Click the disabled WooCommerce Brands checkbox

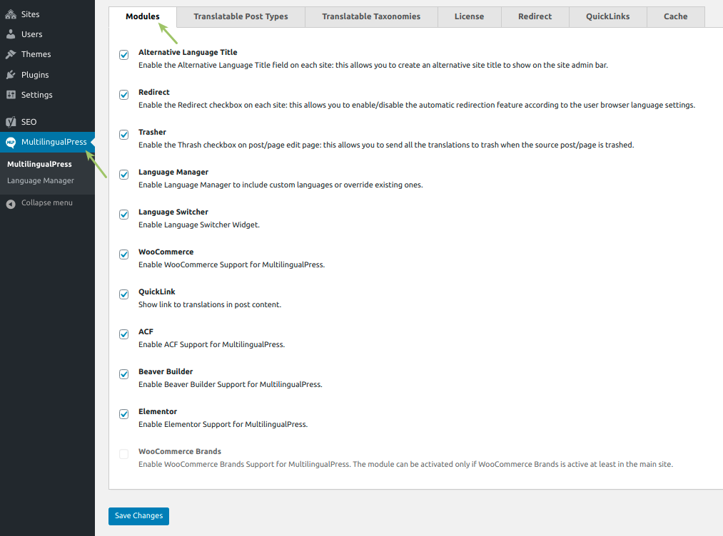point(124,454)
